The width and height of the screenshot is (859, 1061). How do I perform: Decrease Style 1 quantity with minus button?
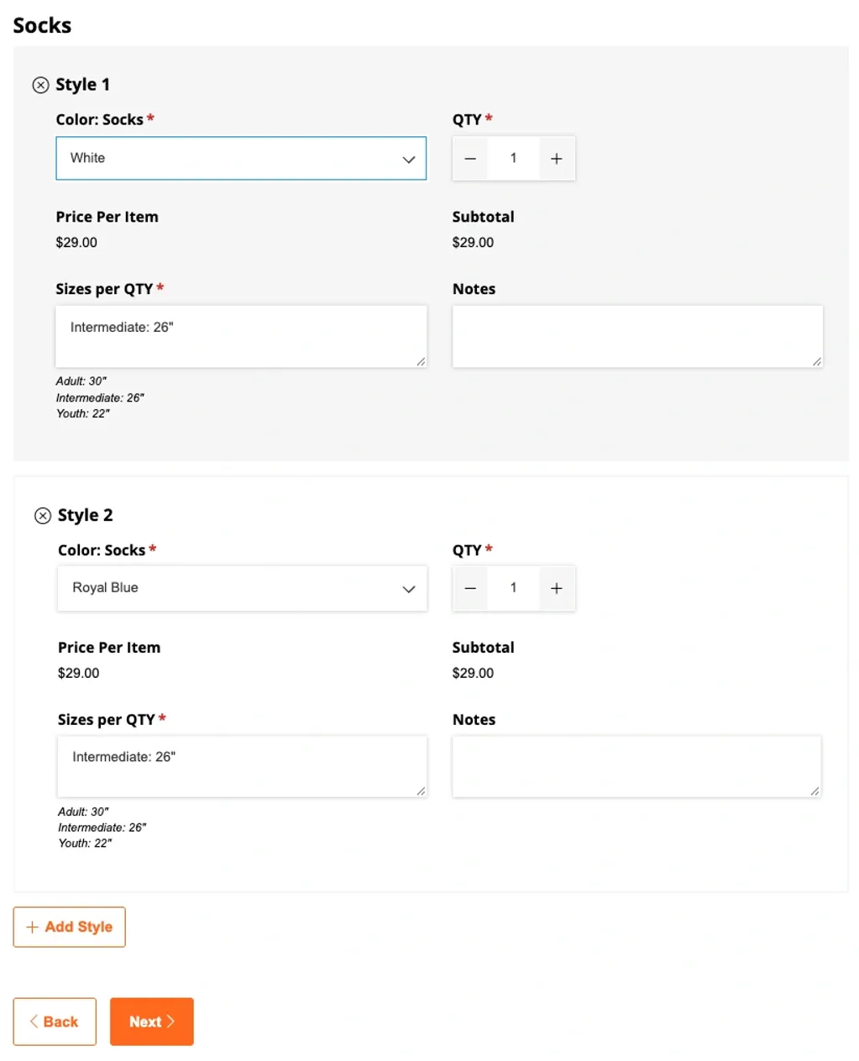click(470, 159)
